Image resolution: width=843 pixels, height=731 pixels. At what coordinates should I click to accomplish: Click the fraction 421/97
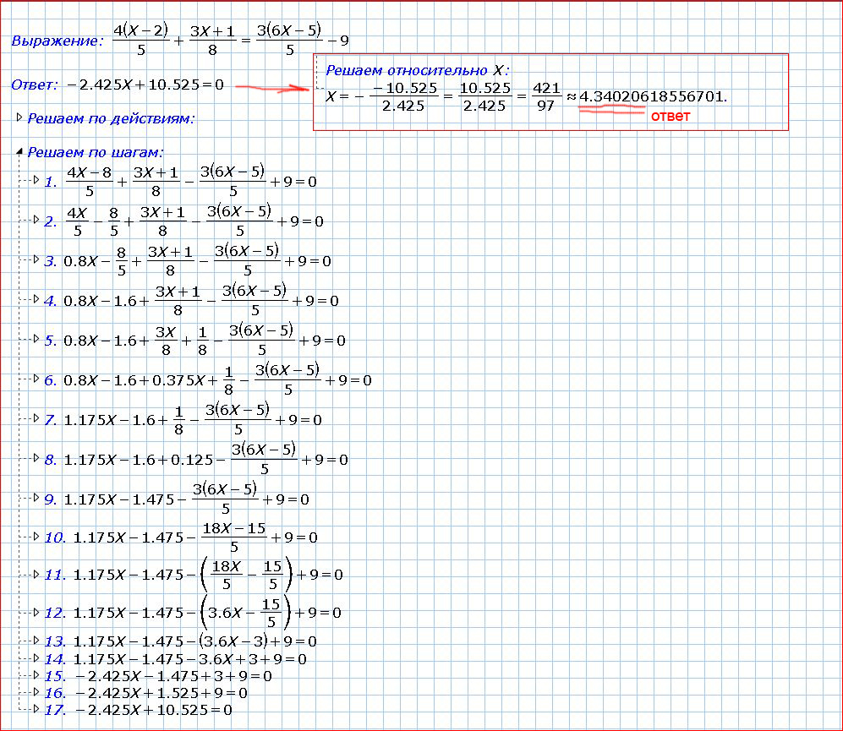point(546,96)
